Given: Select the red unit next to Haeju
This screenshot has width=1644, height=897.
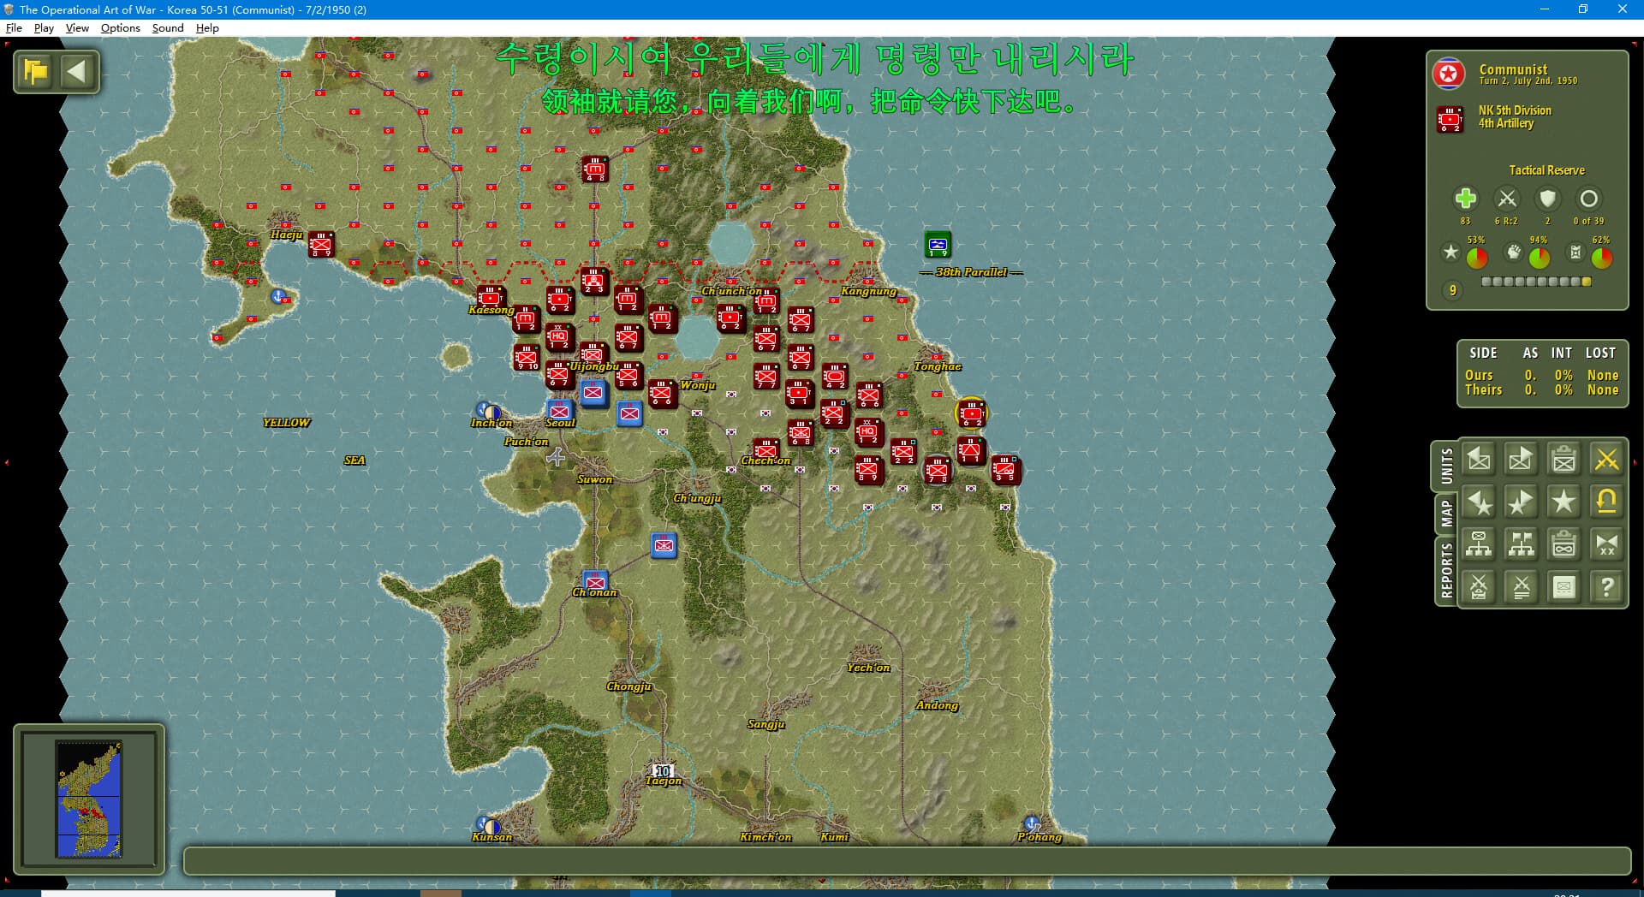Looking at the screenshot, I should pos(321,245).
